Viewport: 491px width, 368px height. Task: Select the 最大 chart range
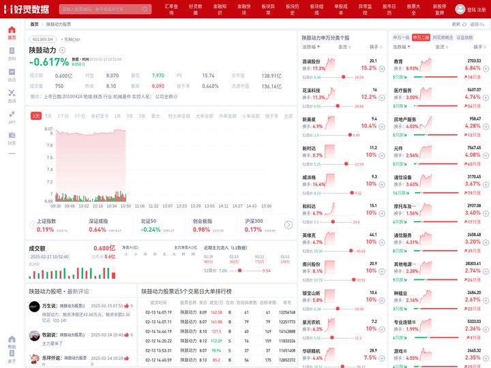click(155, 116)
